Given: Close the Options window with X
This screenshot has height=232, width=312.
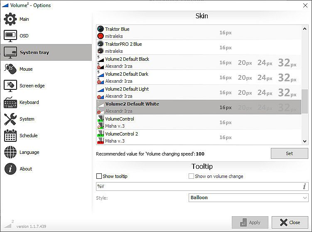Looking at the screenshot, I should tap(305, 5).
